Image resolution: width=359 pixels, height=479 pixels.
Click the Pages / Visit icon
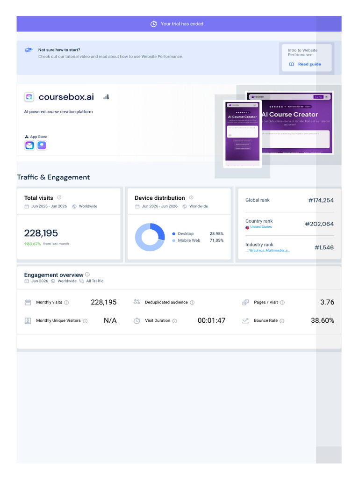245,303
